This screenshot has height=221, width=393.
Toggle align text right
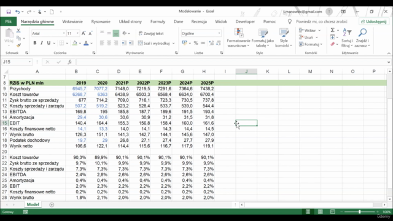(116, 43)
